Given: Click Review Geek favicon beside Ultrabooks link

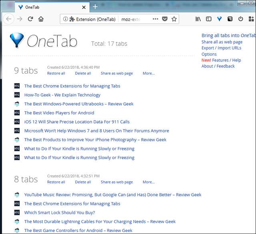Looking at the screenshot, I should coord(17,104).
